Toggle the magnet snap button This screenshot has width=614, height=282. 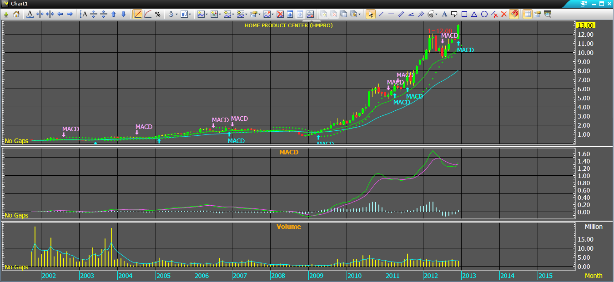[514, 14]
